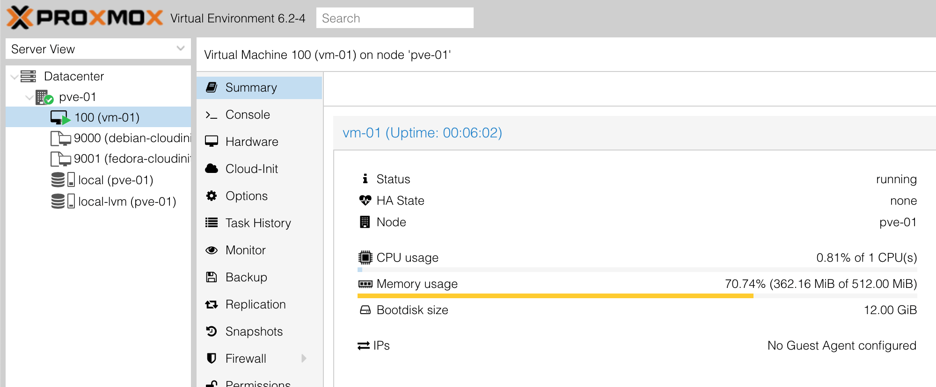The width and height of the screenshot is (936, 387).
Task: Click the Cloud-Init cloud icon
Action: click(x=212, y=169)
